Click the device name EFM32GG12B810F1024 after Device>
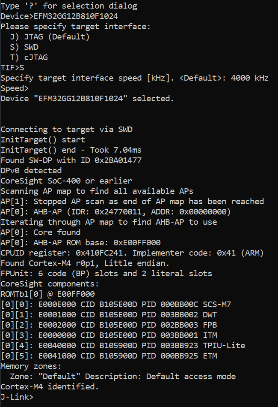This screenshot has height=407, width=278. click(76, 16)
